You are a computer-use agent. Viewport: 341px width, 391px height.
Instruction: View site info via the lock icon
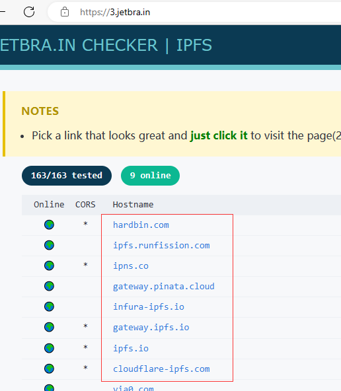(65, 12)
